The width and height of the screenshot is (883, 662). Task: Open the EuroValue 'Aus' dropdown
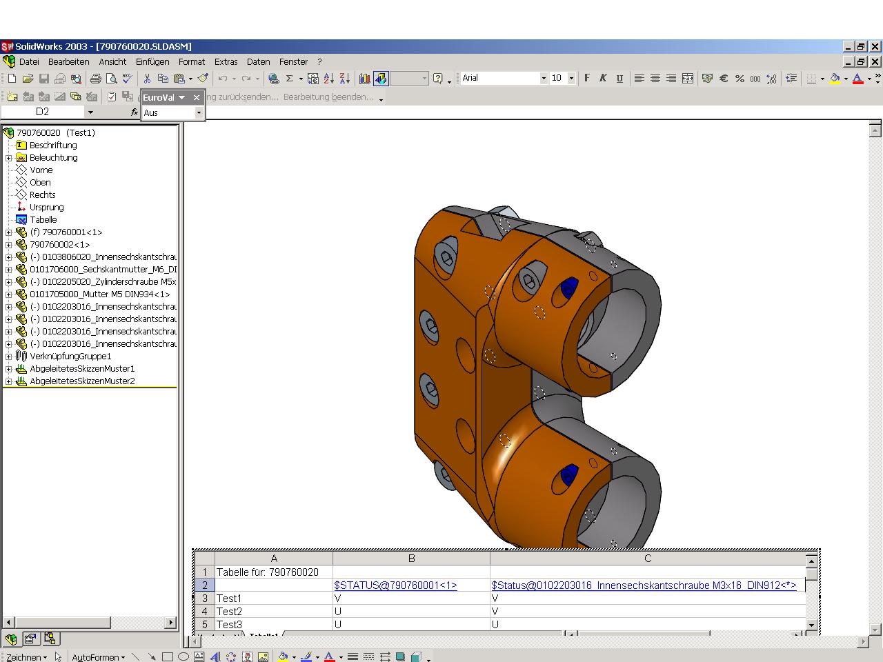tap(199, 112)
